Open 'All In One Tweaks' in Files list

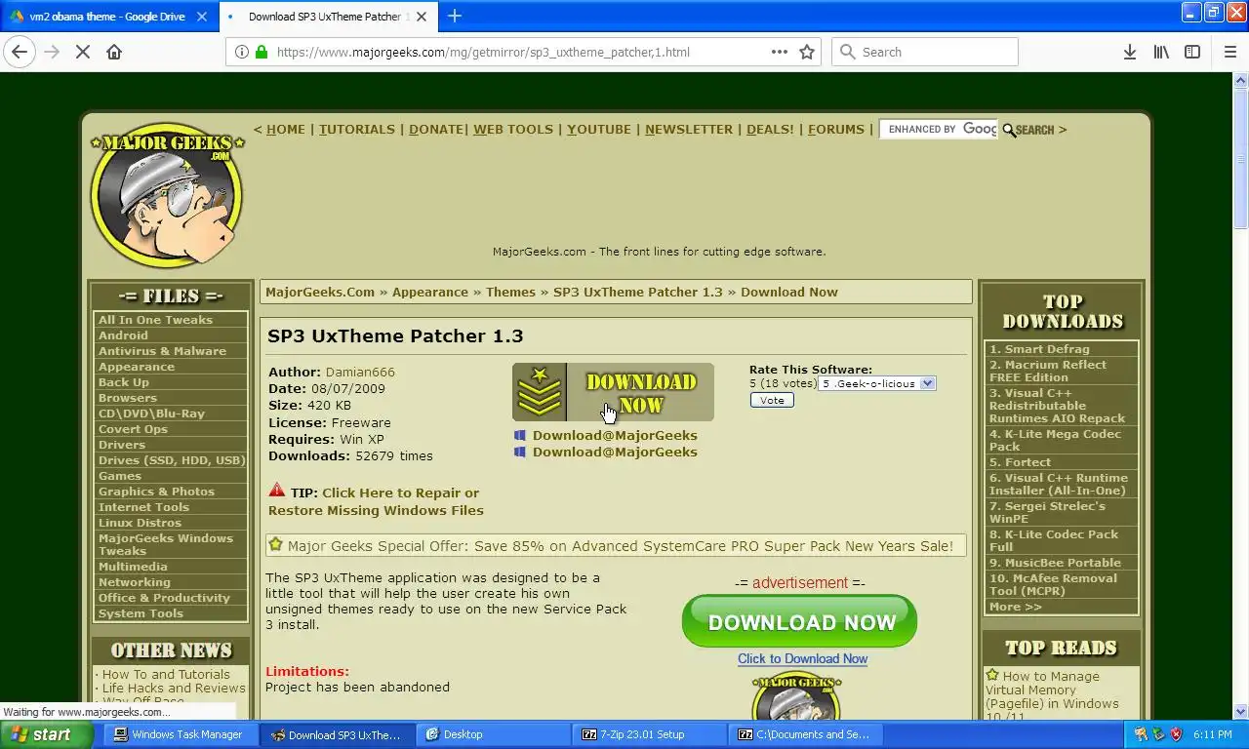tap(155, 320)
